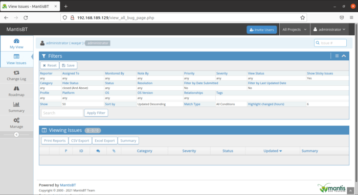The width and height of the screenshot is (358, 195).
Task: Open Pocket save icon in toolbar
Action: click(x=342, y=18)
